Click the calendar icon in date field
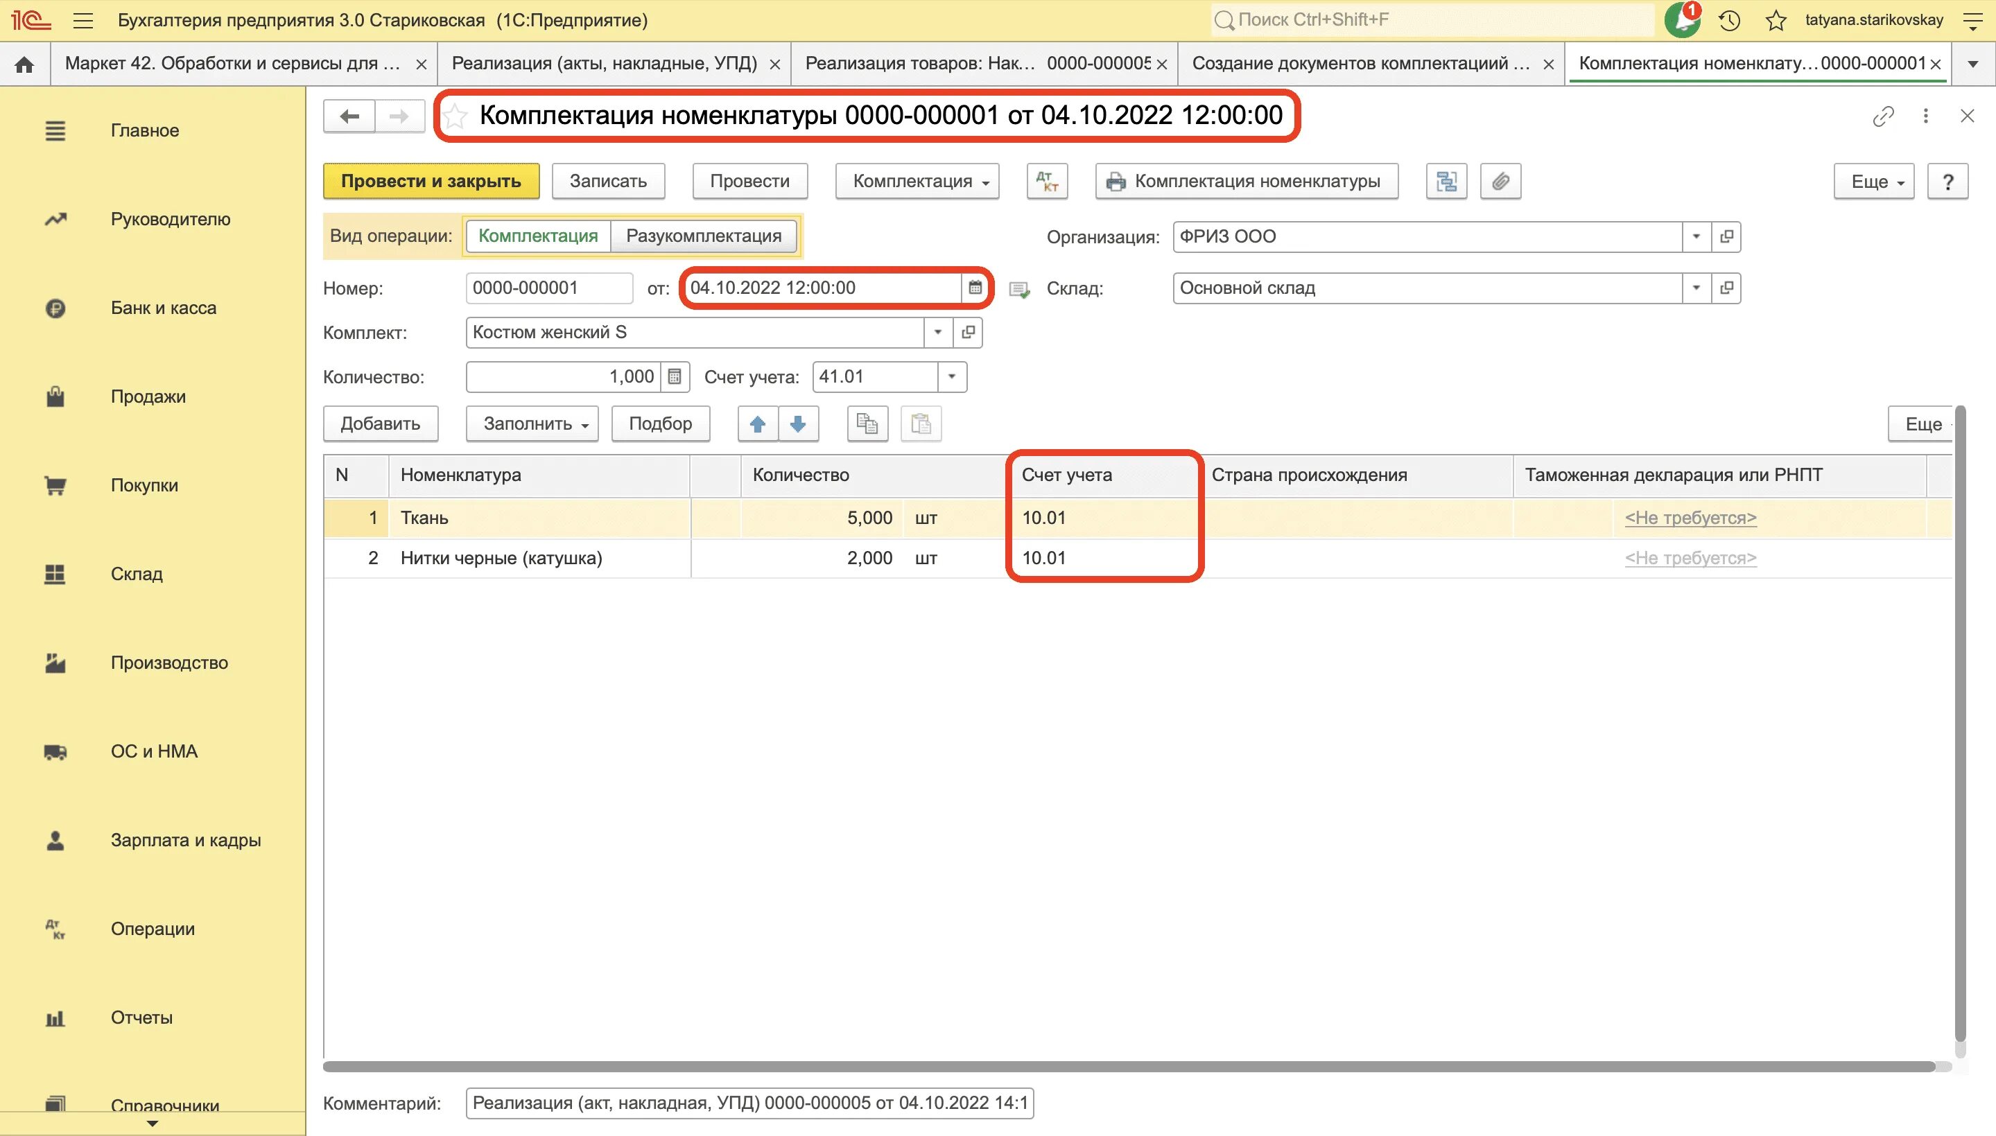 (x=975, y=288)
